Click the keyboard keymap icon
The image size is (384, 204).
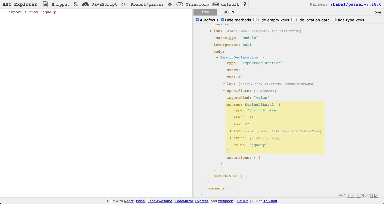tap(216, 4)
